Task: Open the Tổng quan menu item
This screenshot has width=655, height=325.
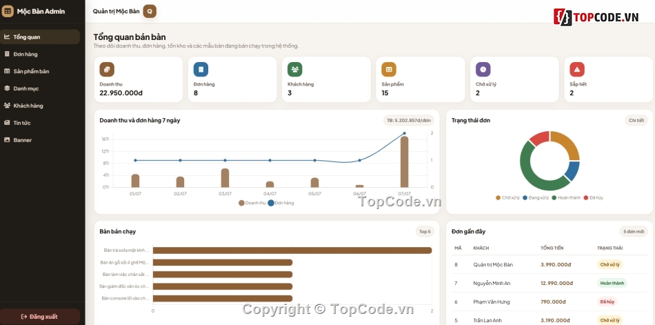Action: pyautogui.click(x=40, y=37)
